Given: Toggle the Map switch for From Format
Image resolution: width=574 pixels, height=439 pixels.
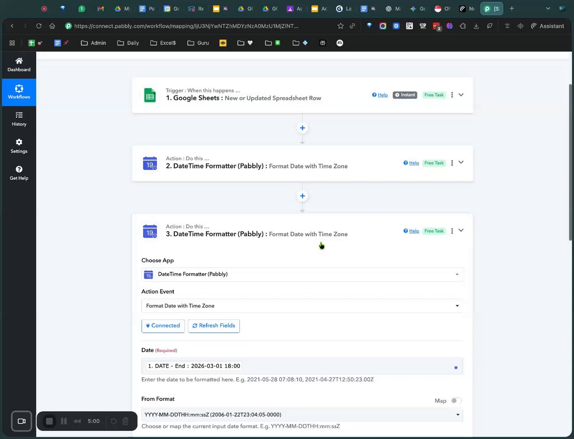Looking at the screenshot, I should coord(457,400).
